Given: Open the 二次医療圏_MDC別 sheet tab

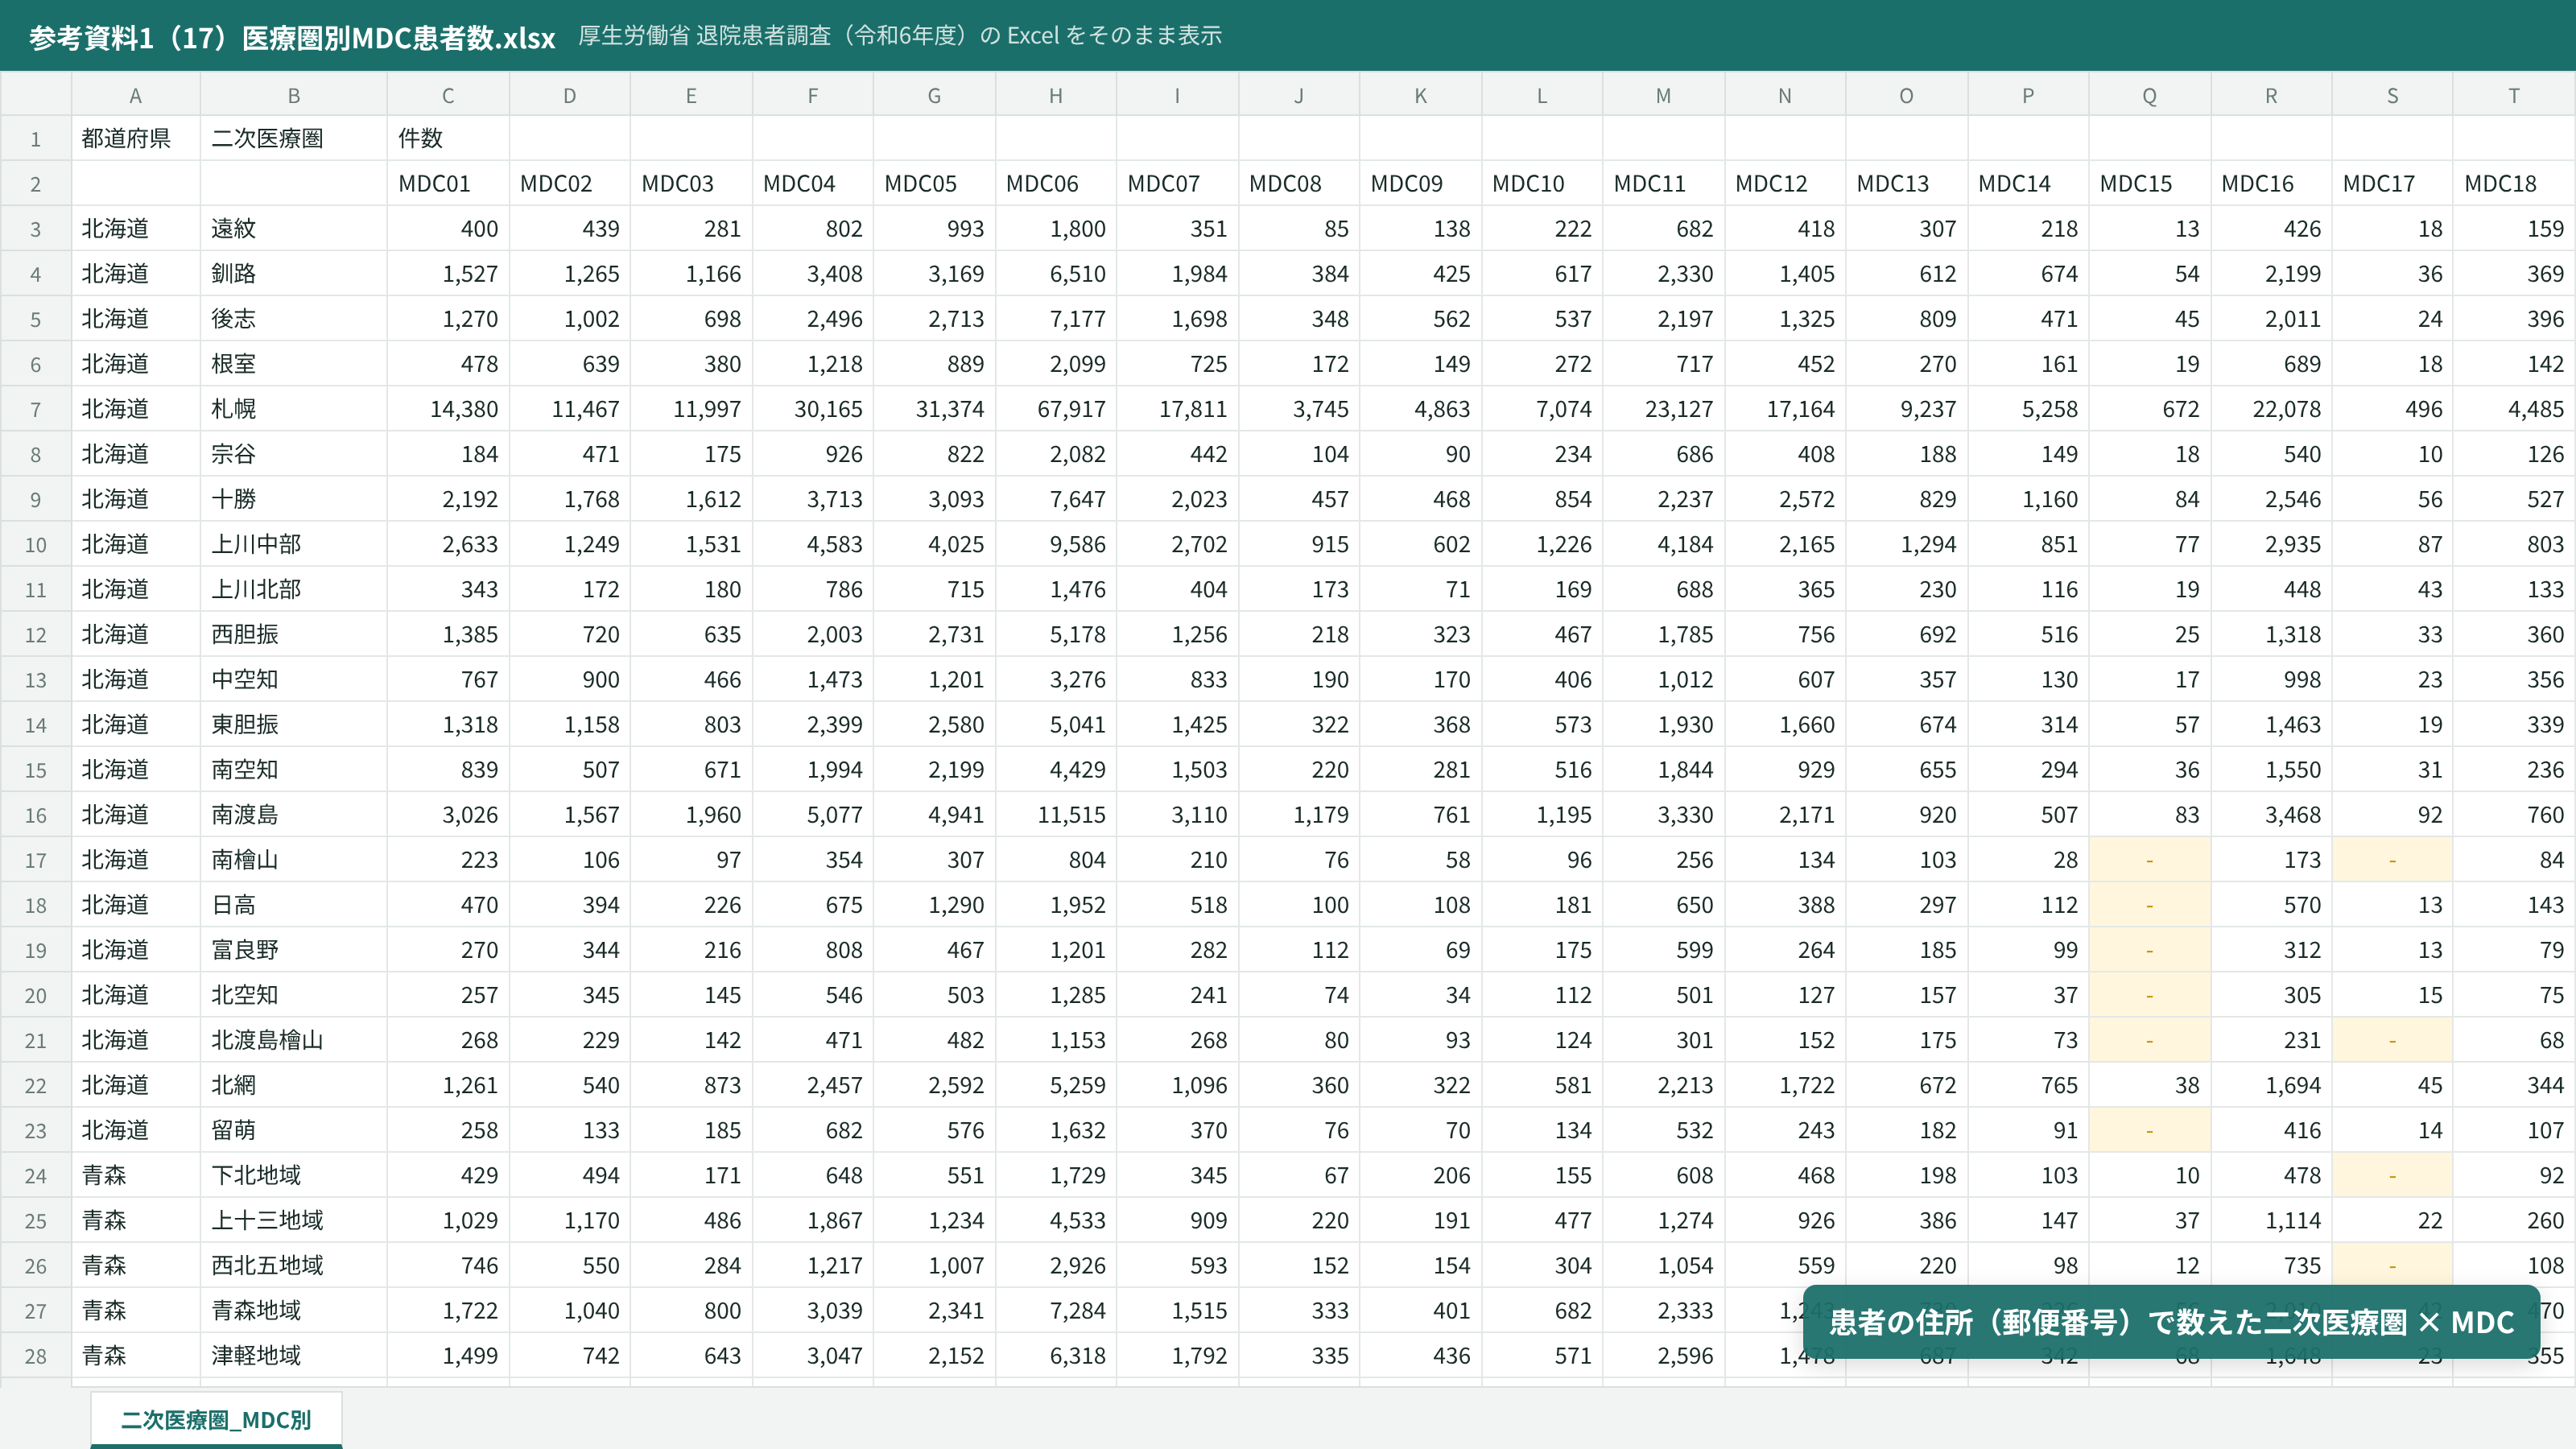Looking at the screenshot, I should [216, 1419].
